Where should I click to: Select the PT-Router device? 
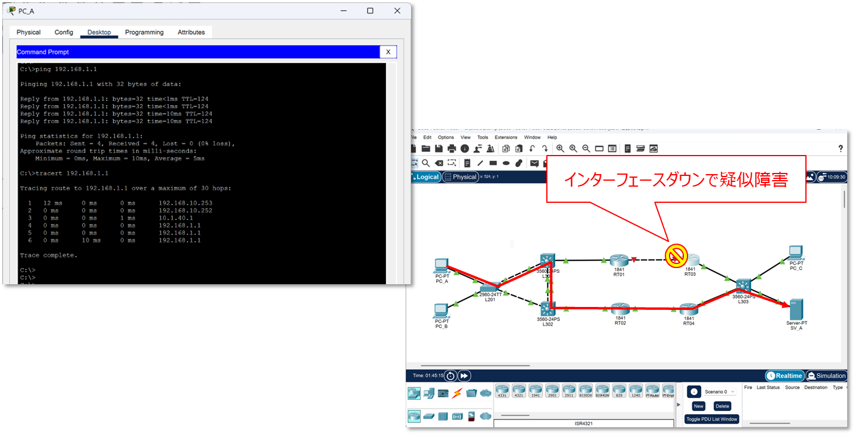pyautogui.click(x=652, y=391)
